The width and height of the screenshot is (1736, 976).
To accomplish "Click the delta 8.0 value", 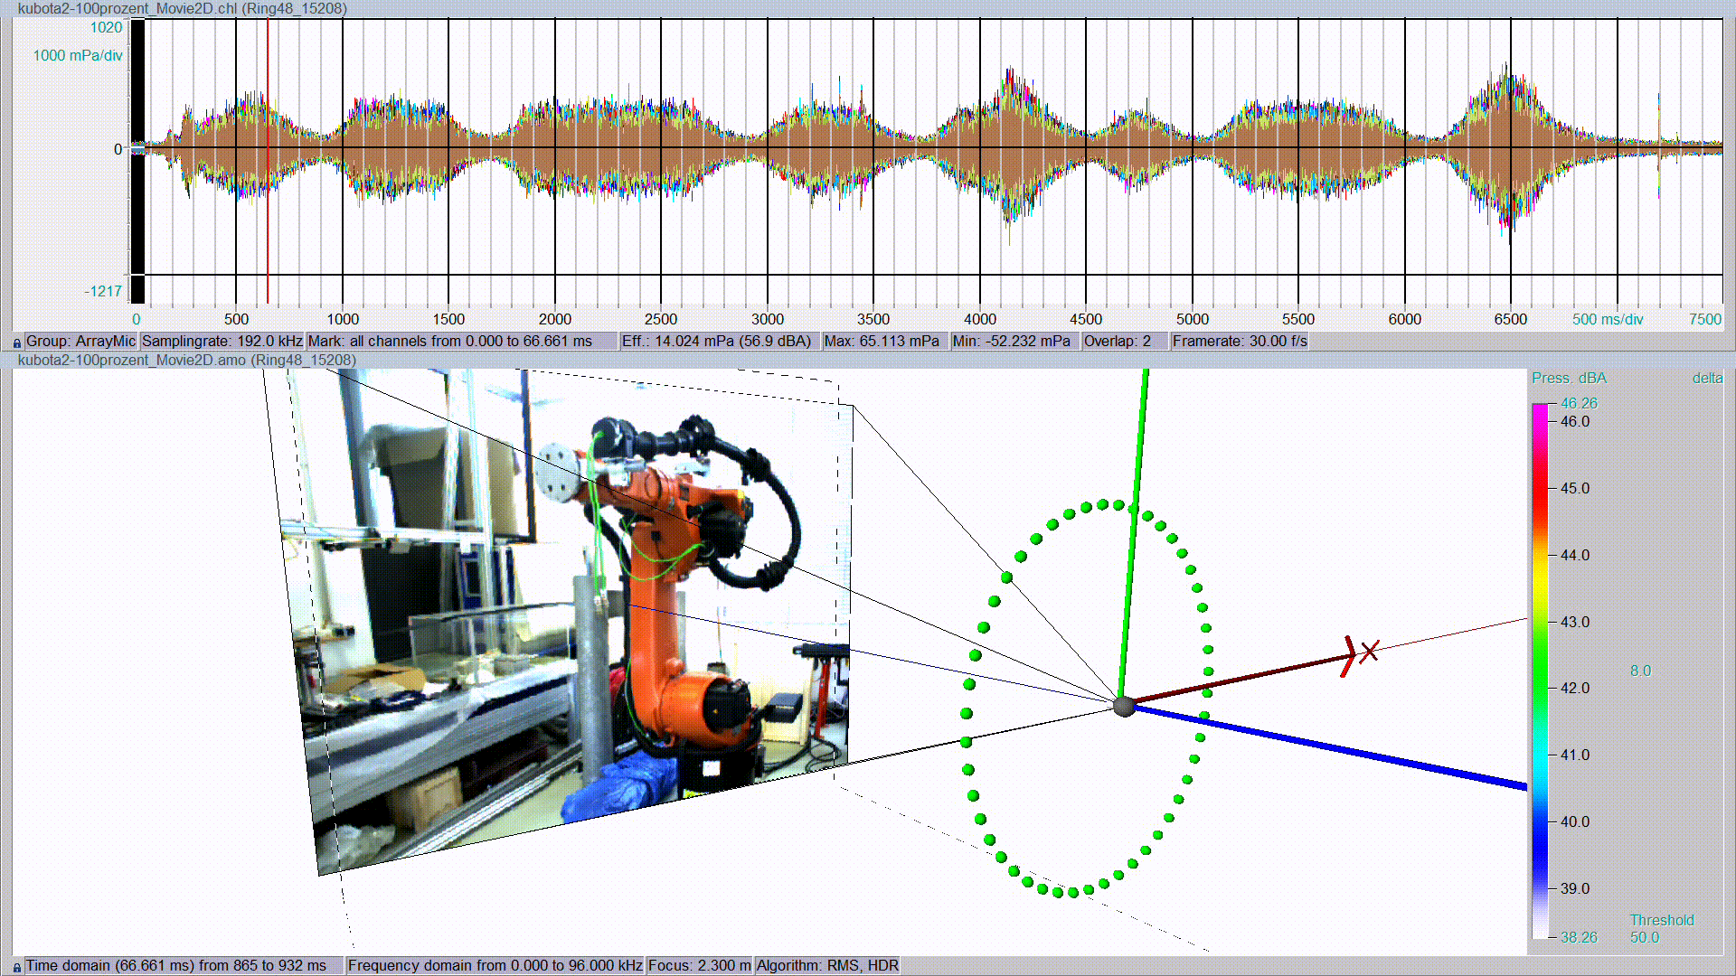I will click(x=1640, y=671).
